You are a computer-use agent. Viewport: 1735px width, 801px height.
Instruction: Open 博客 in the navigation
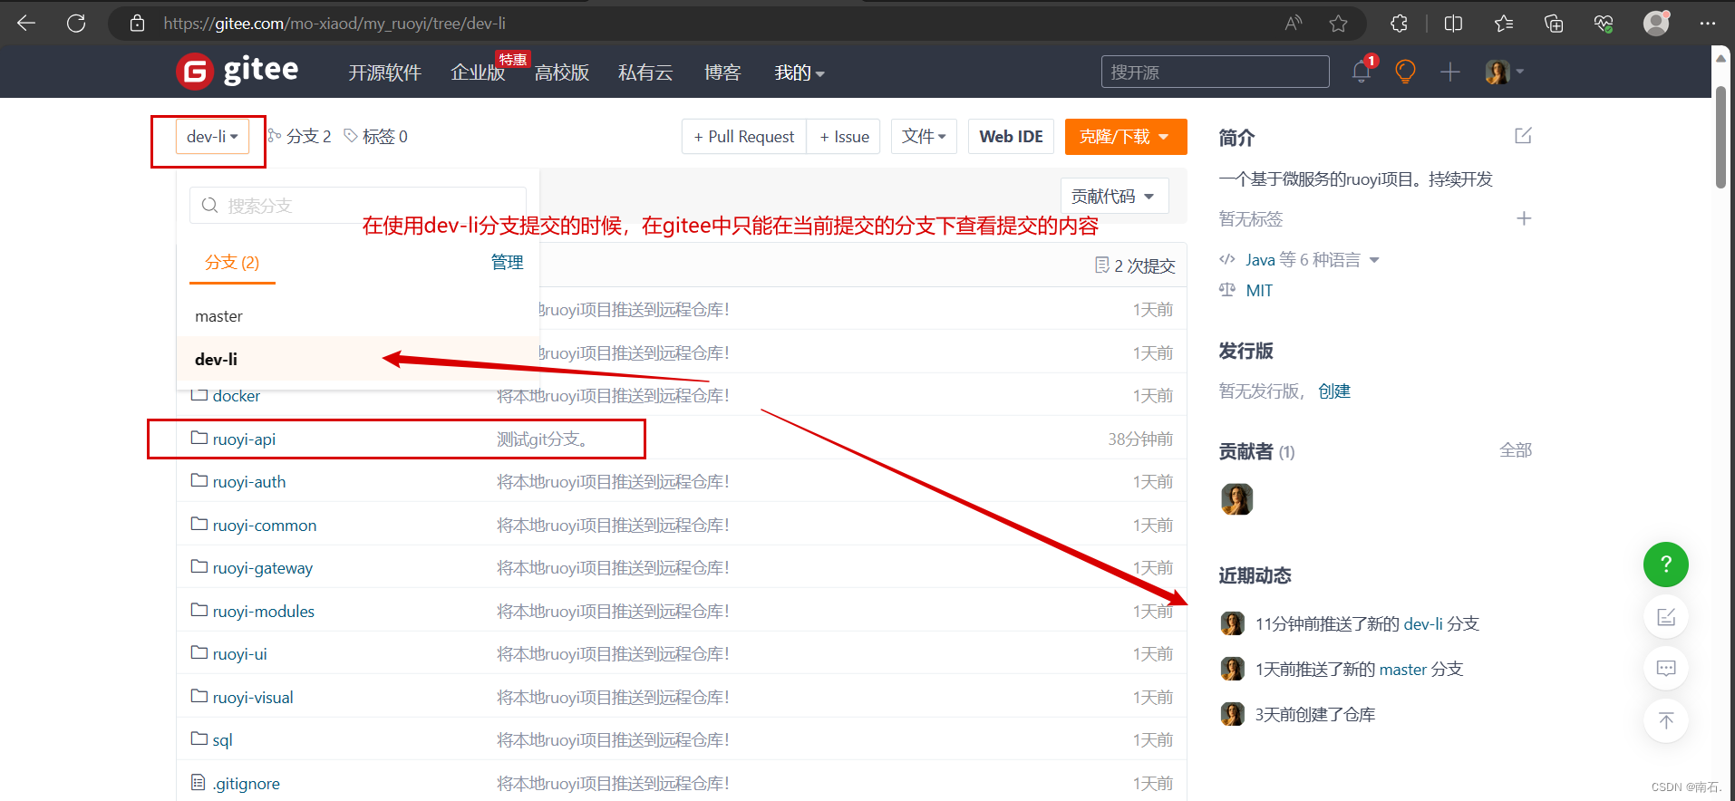pyautogui.click(x=722, y=72)
